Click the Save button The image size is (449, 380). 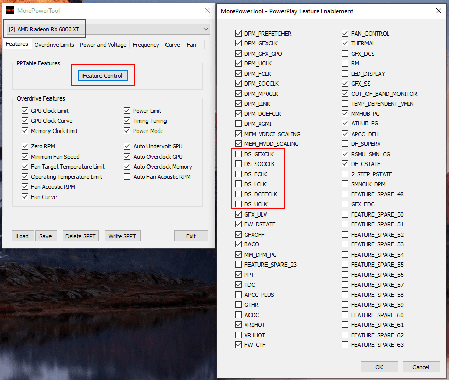tap(45, 236)
